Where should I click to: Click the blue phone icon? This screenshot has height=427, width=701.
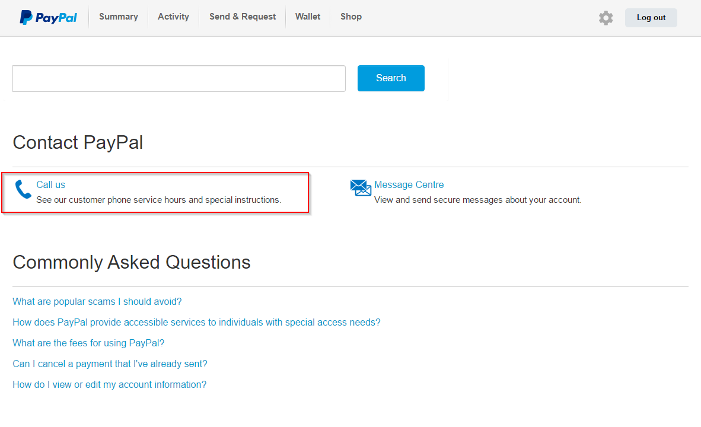point(23,189)
